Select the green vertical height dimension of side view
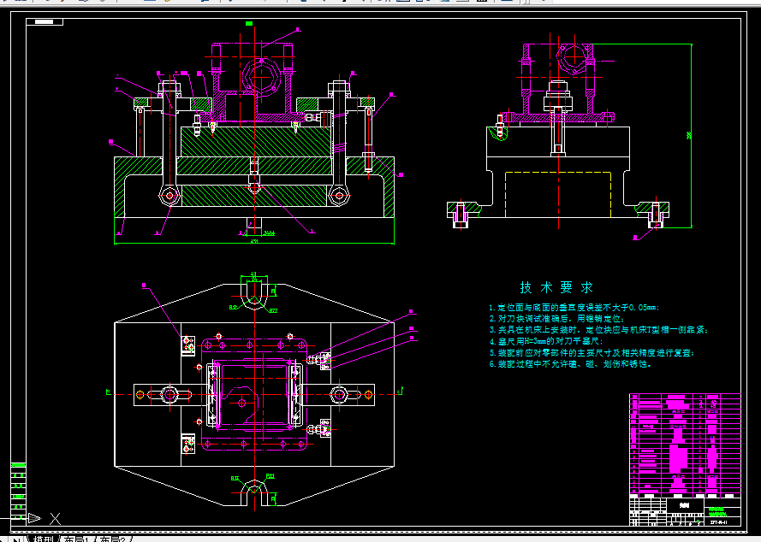The width and height of the screenshot is (761, 542). coord(691,135)
